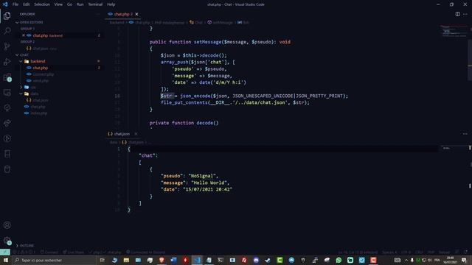Click the Split Editor Right icon
This screenshot has width=472, height=265.
click(457, 14)
